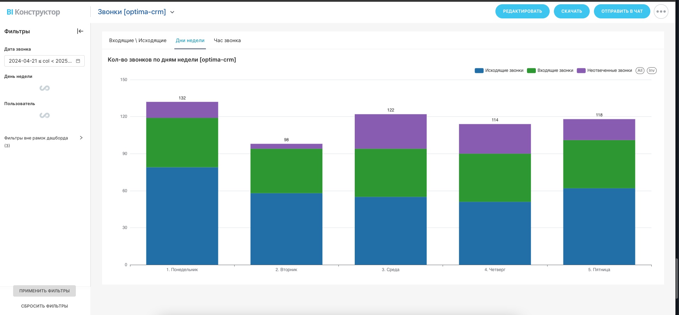
Task: Click Сбросить фильтры to reset filters
Action: [44, 306]
